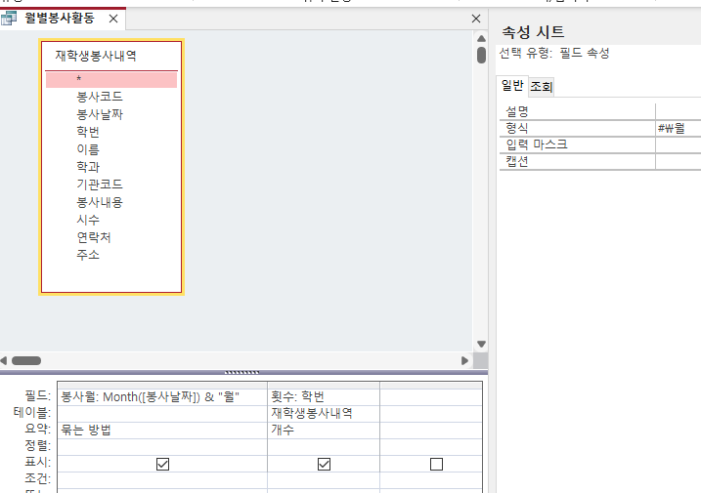Click the horizontal scrollbar left arrow

(x=5, y=360)
